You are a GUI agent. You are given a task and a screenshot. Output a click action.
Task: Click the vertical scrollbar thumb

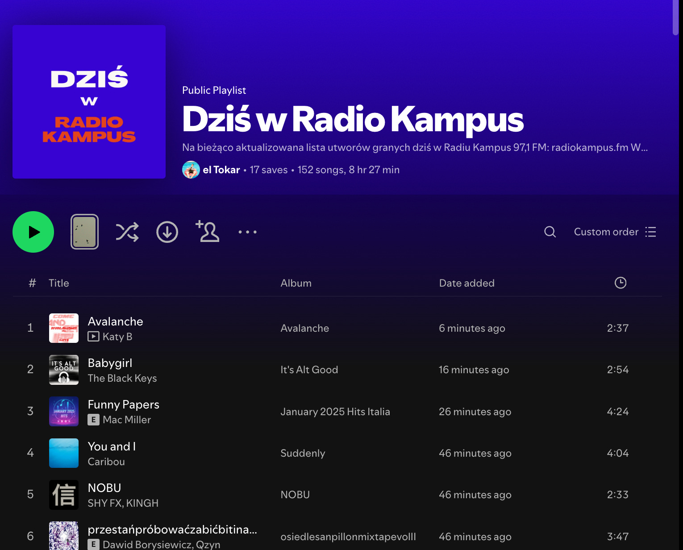click(675, 17)
